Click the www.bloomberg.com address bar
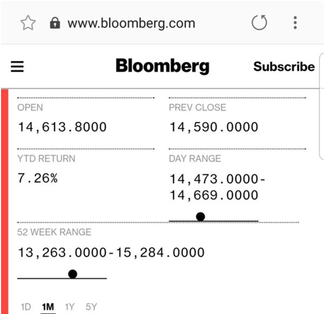 (131, 23)
